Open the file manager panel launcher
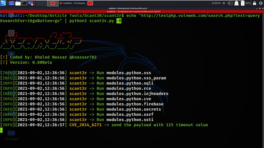 18,3
